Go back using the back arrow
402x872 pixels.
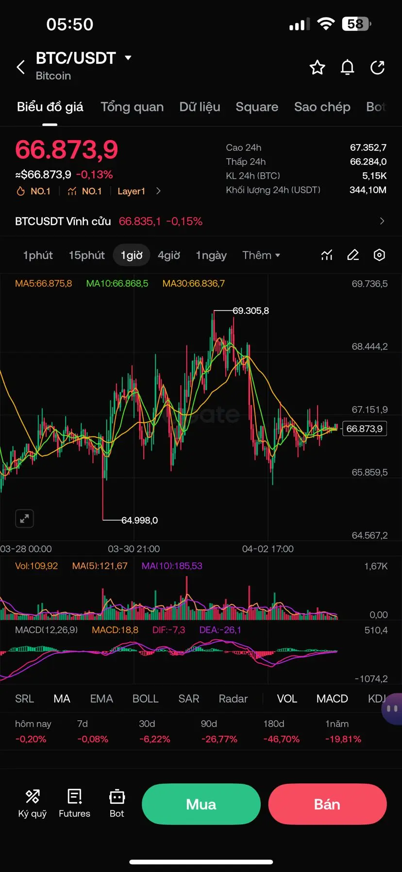click(x=21, y=67)
